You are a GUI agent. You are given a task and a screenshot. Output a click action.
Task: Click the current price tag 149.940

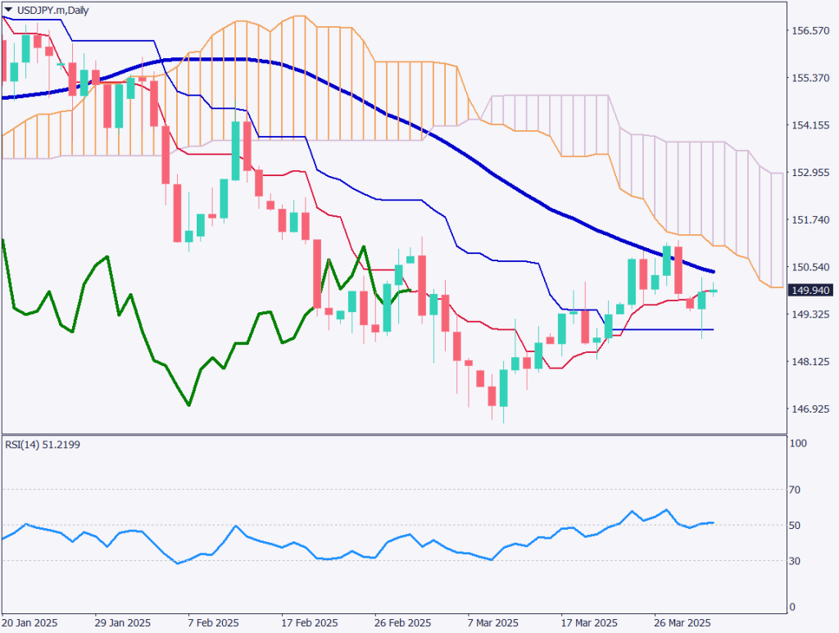(809, 290)
